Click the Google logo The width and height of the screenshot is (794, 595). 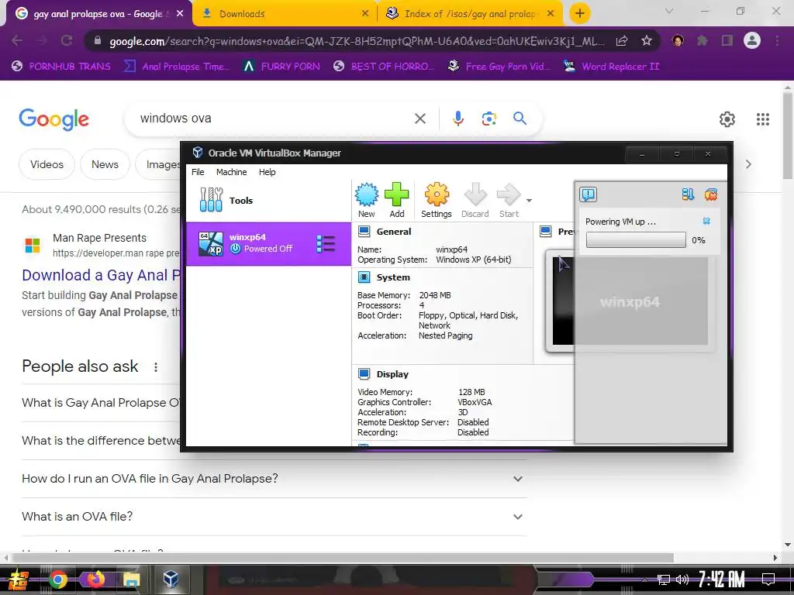coord(54,119)
